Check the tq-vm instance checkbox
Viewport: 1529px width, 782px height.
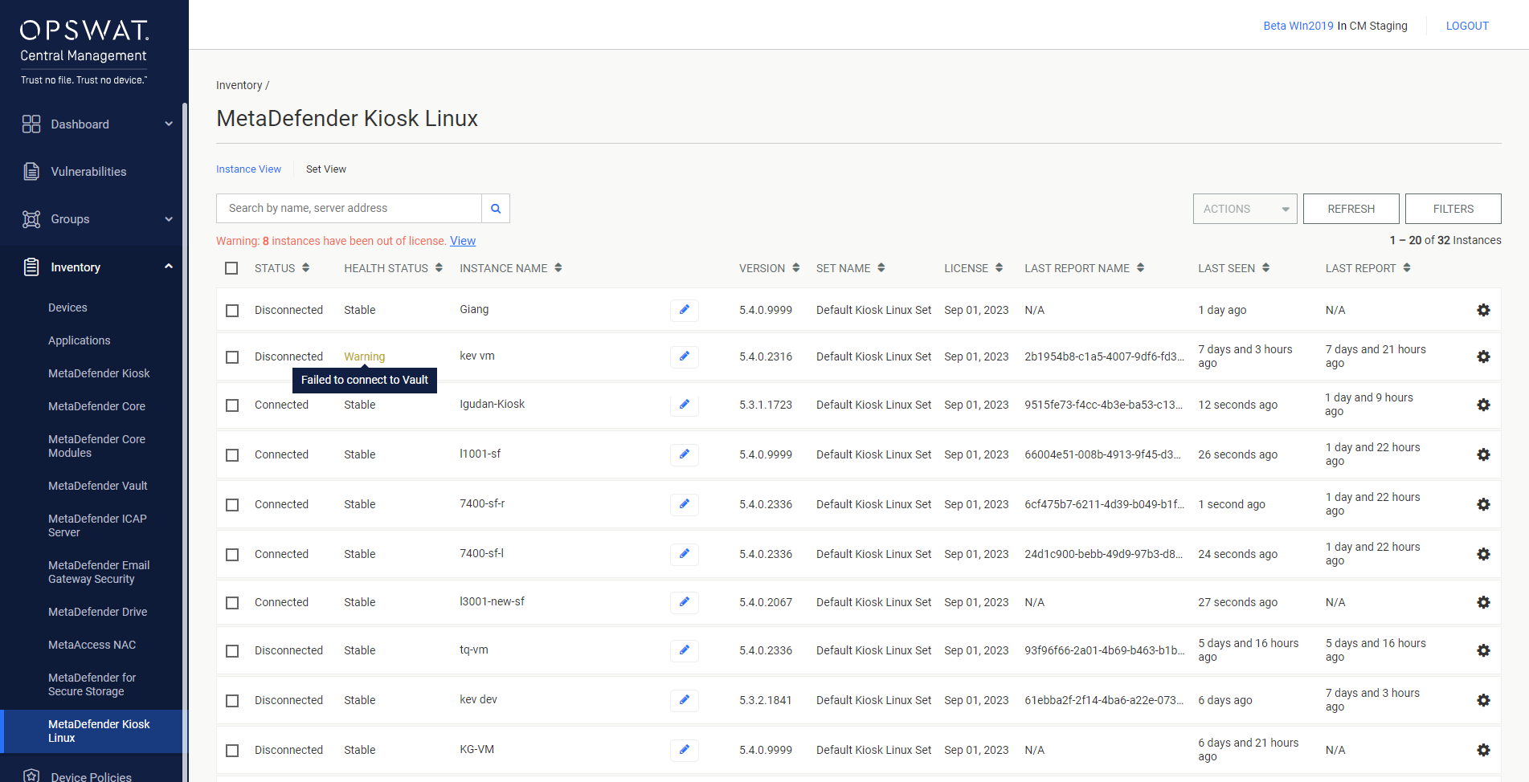[x=232, y=651]
